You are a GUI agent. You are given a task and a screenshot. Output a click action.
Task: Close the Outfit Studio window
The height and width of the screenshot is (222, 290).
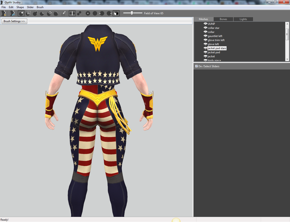point(284,2)
